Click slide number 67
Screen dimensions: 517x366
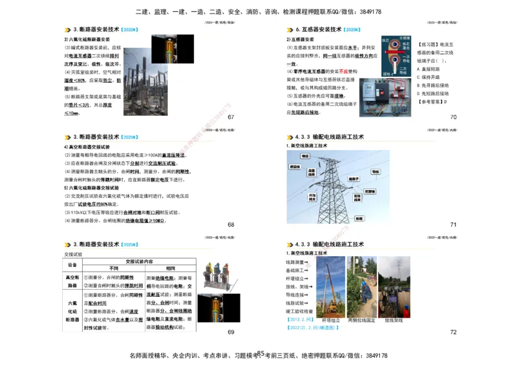click(231, 117)
